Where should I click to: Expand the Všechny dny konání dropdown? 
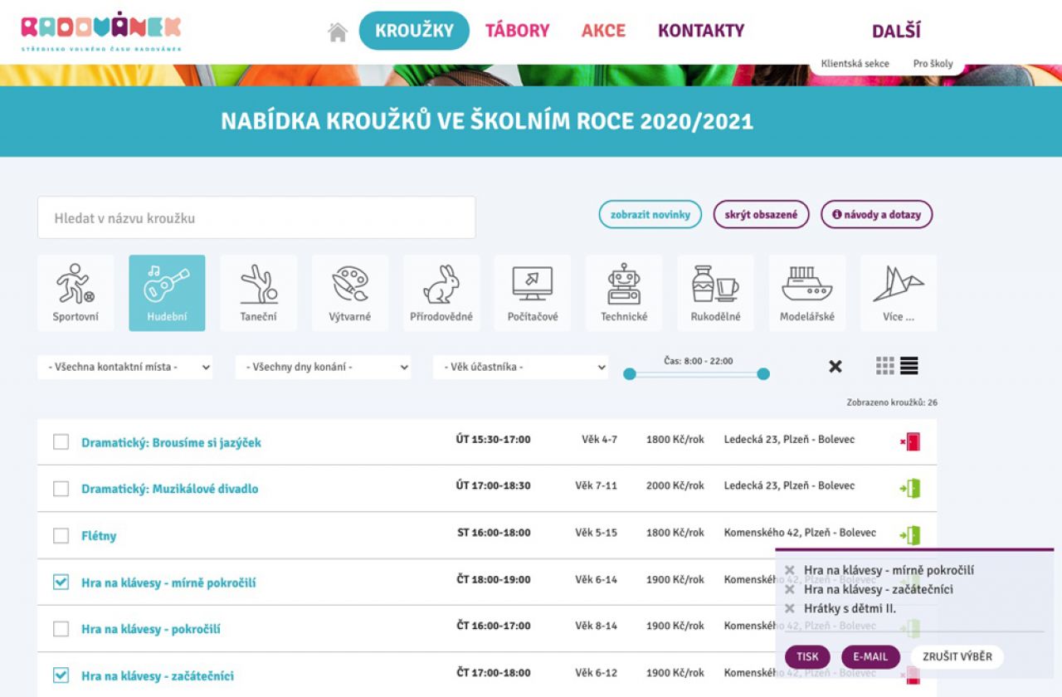[323, 367]
